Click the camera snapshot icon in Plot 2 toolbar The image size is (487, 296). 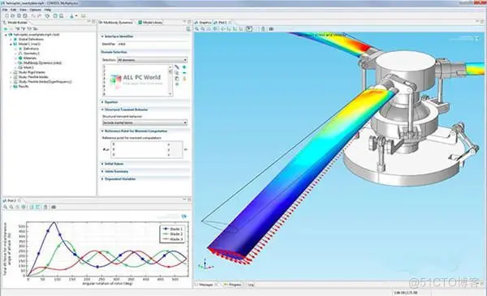[x=54, y=207]
